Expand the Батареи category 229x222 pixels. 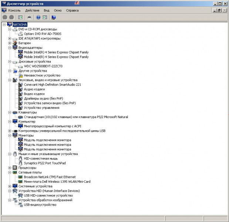click(10, 43)
